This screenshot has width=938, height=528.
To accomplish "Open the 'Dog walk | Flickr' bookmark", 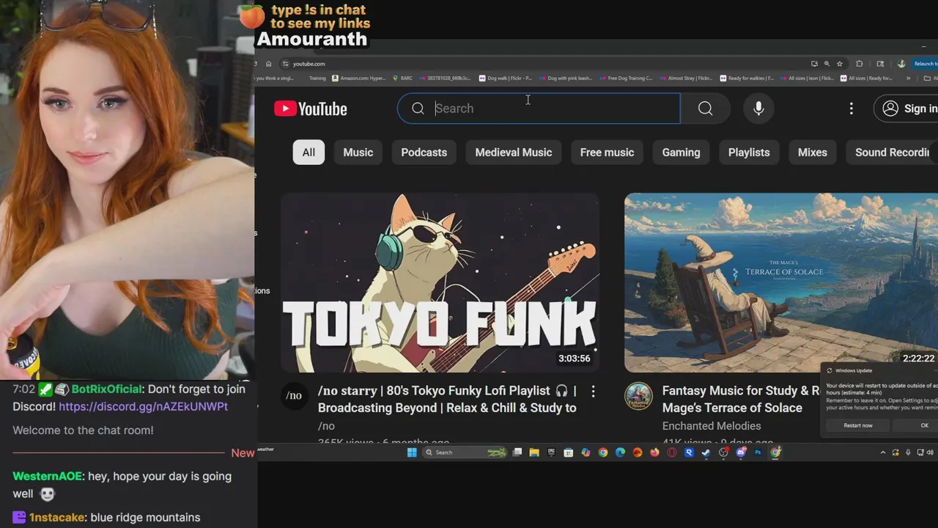I will (x=506, y=78).
